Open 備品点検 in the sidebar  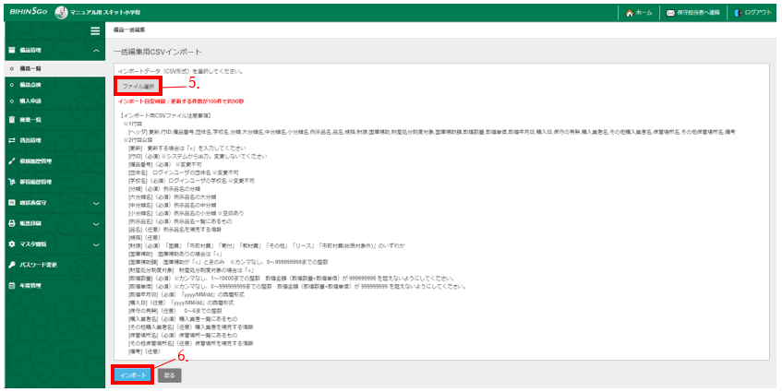point(30,84)
